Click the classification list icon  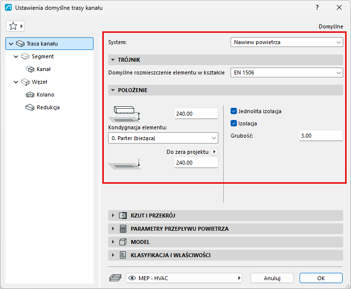tap(123, 255)
